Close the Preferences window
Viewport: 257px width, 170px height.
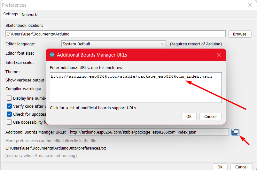point(250,5)
